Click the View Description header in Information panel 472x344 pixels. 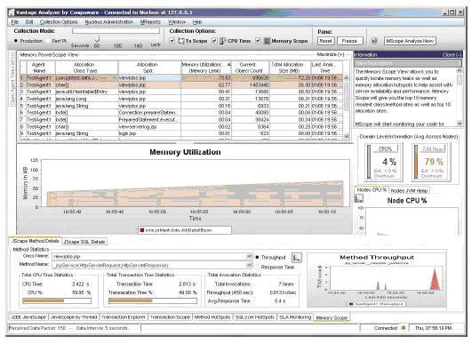pos(408,63)
